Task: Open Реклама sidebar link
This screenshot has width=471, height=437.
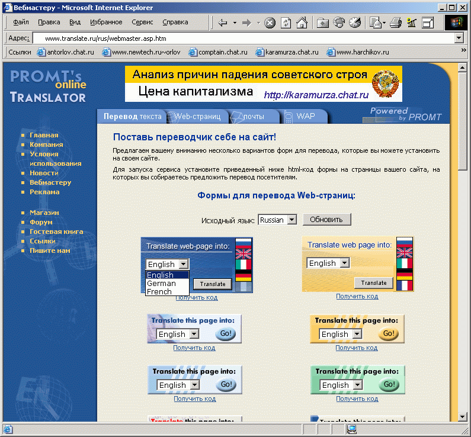Action: tap(44, 192)
